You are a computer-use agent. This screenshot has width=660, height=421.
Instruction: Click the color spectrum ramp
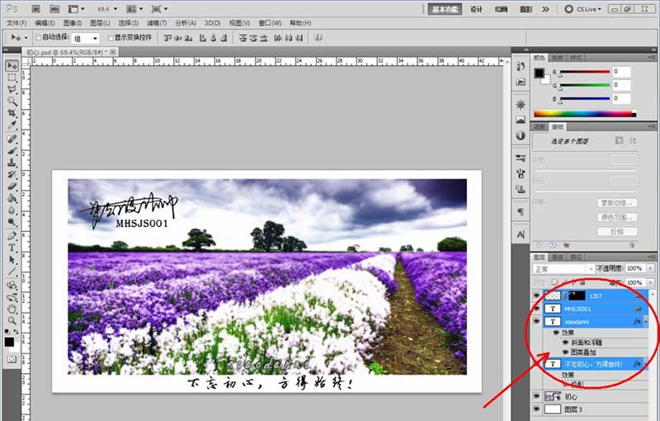[x=585, y=113]
